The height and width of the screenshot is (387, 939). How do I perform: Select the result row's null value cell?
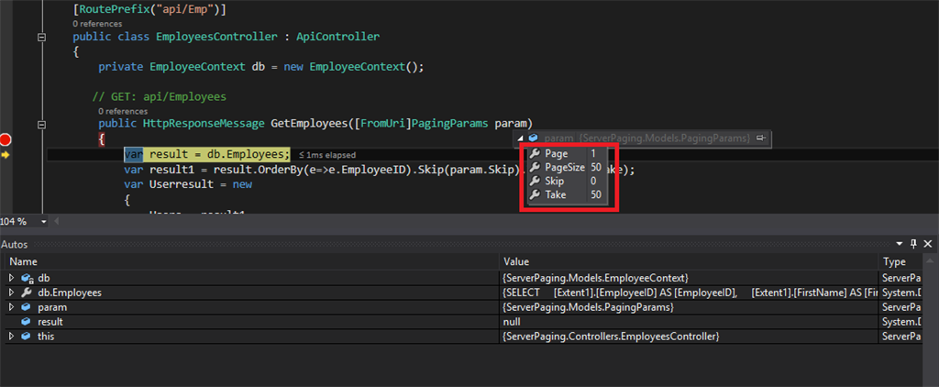tap(688, 322)
